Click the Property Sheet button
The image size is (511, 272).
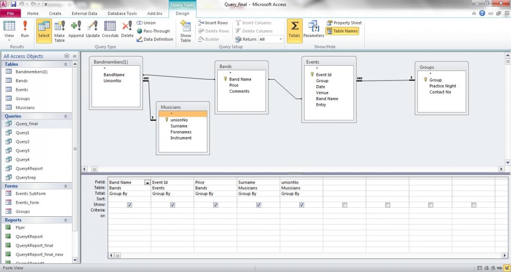pos(344,23)
